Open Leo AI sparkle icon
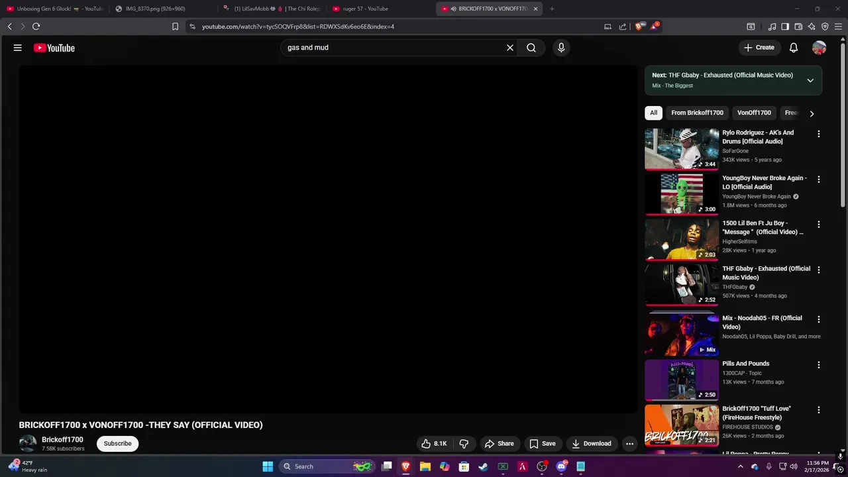 click(x=812, y=26)
